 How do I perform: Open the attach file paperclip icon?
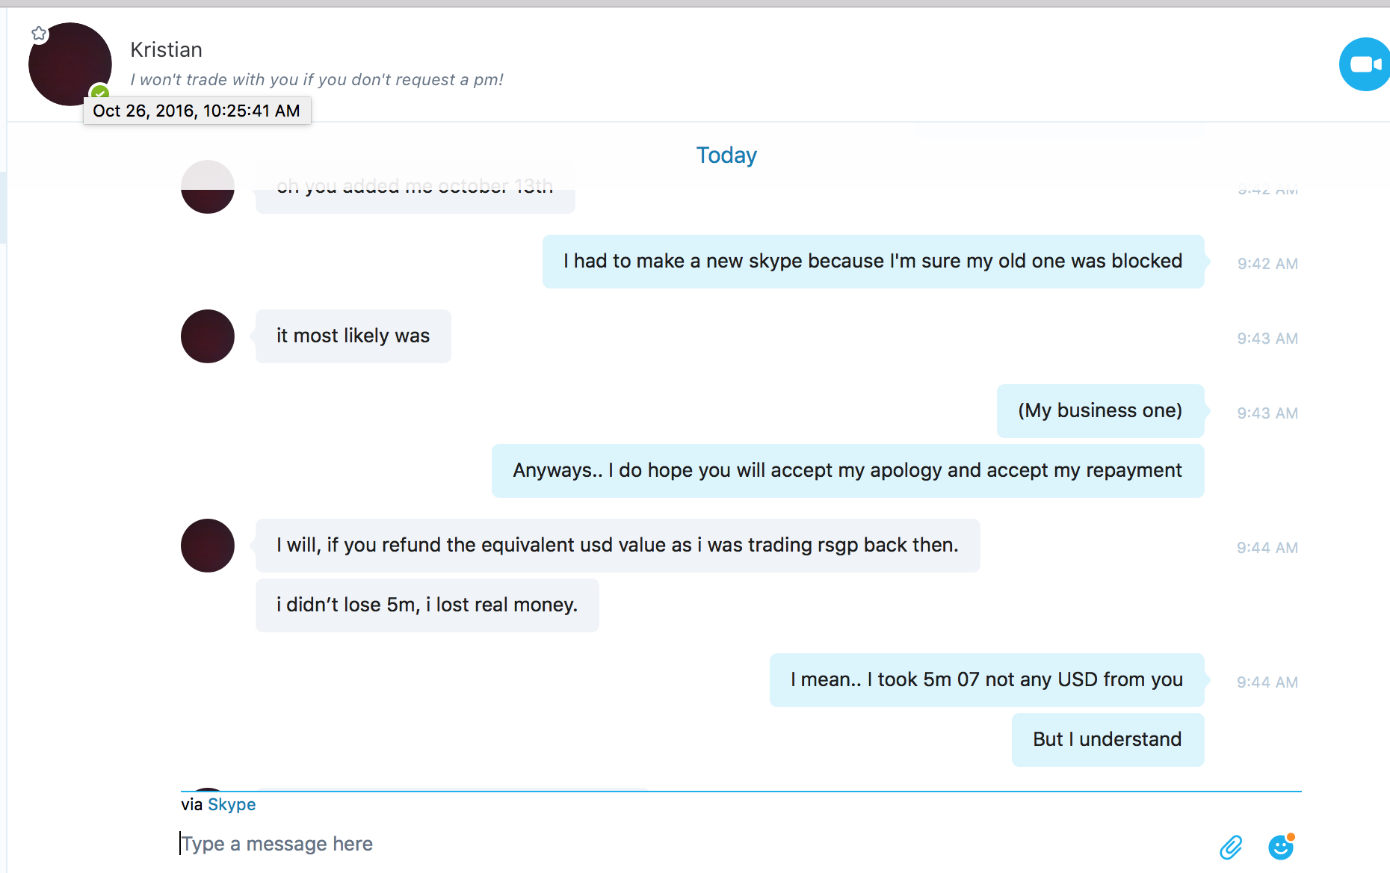click(1231, 847)
